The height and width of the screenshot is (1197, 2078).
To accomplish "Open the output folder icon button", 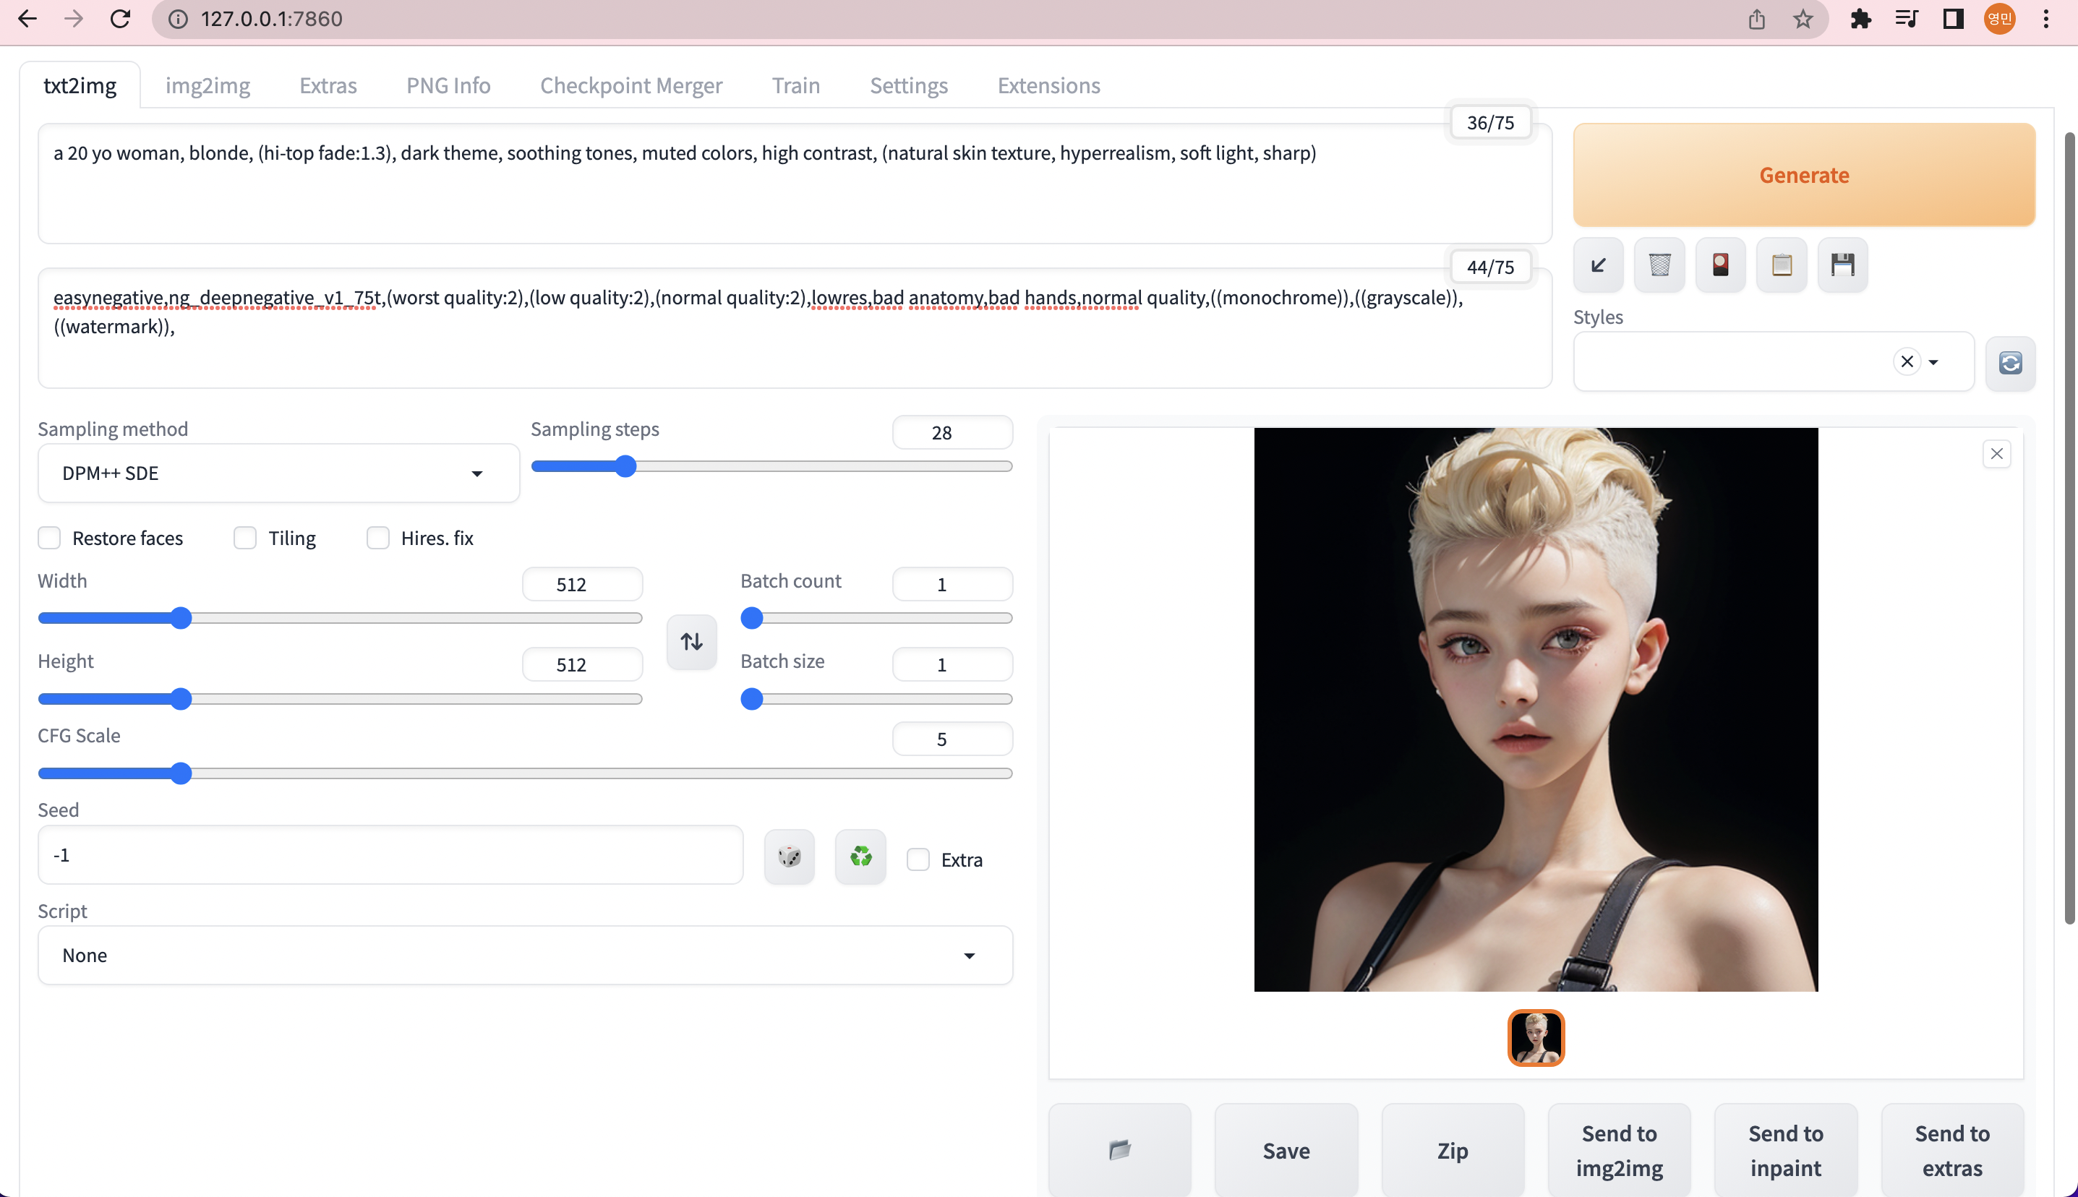I will (1119, 1149).
